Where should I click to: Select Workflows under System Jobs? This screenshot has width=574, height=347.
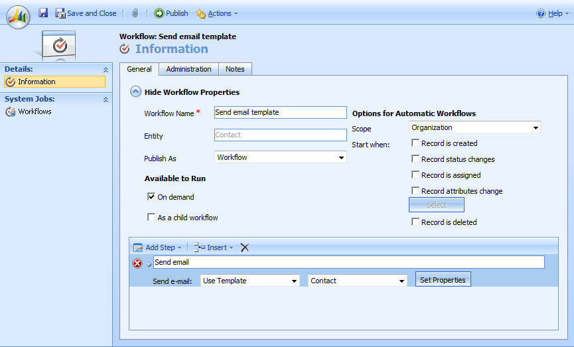pyautogui.click(x=35, y=111)
